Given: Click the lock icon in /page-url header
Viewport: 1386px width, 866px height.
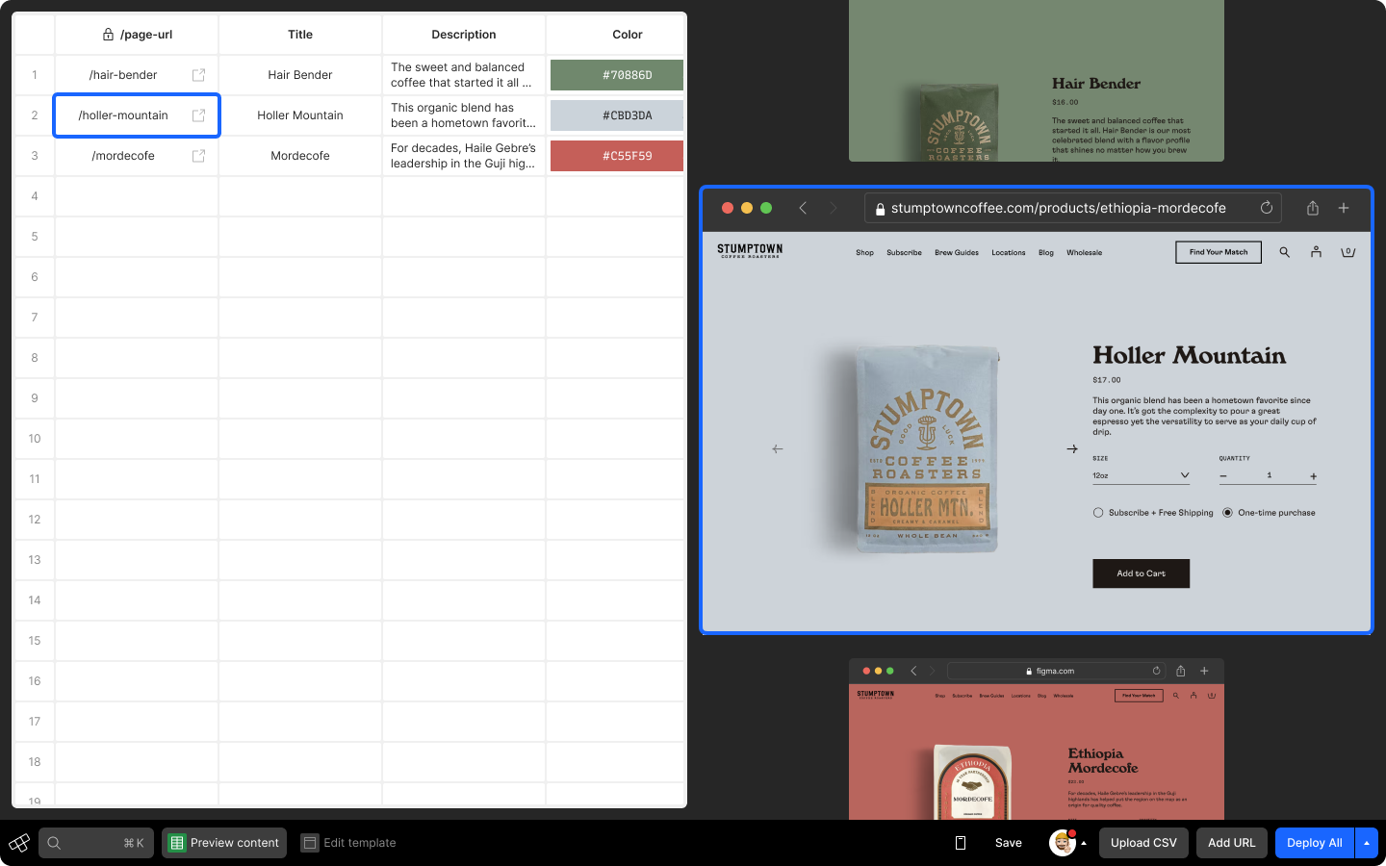Looking at the screenshot, I should (x=108, y=35).
